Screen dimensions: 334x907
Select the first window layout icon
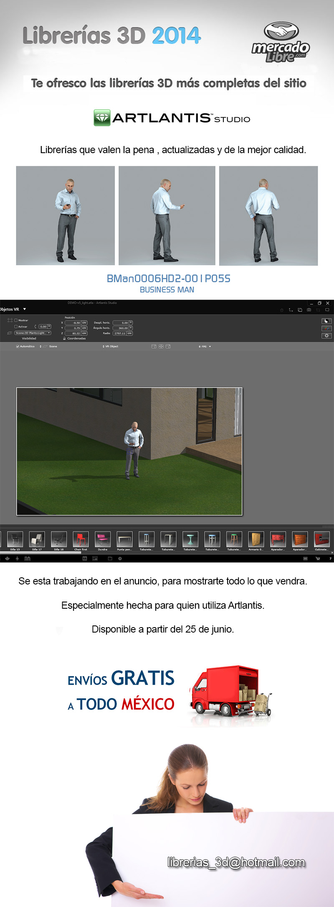pos(154,346)
